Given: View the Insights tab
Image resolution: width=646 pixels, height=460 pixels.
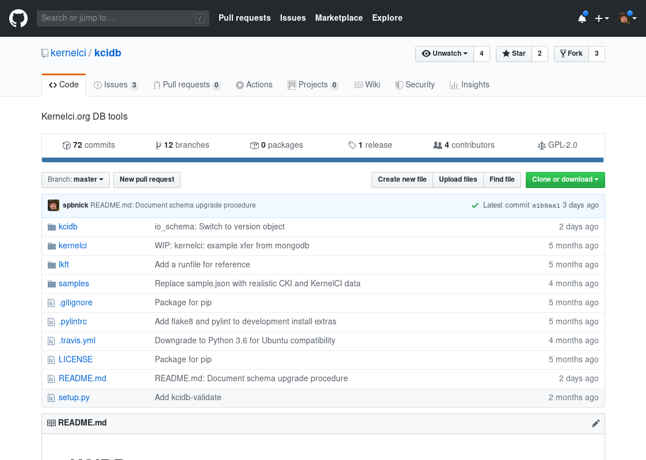Looking at the screenshot, I should (469, 85).
